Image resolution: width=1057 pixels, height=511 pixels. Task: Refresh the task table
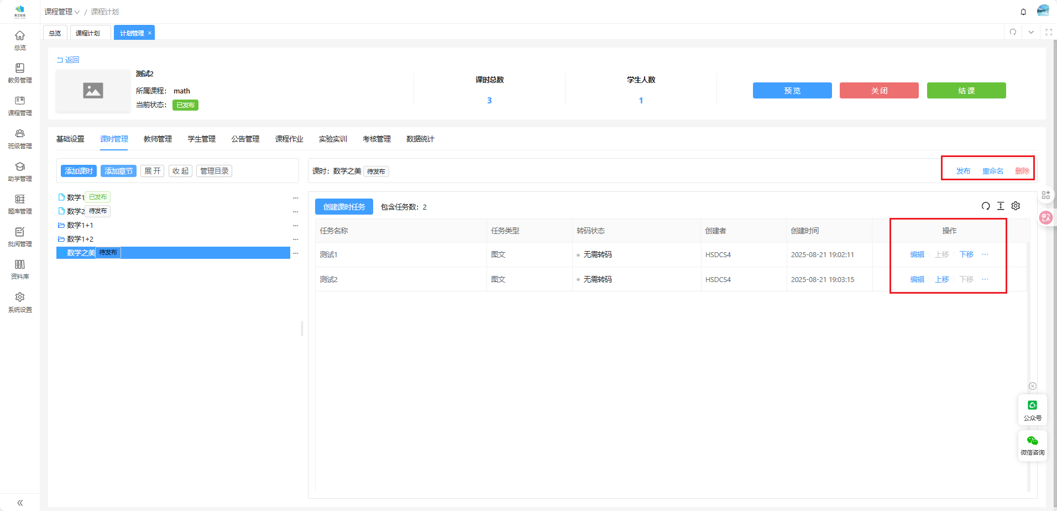(x=985, y=206)
